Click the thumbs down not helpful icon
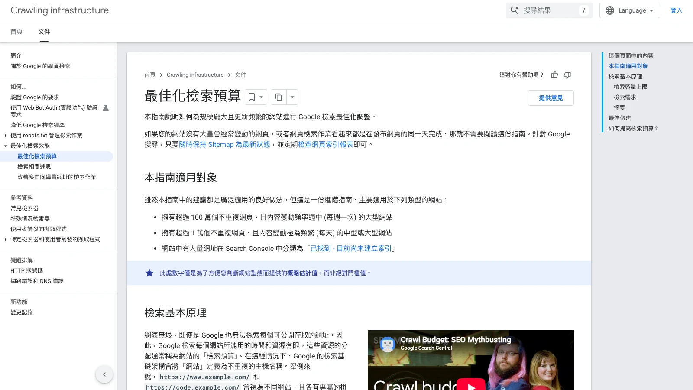Image resolution: width=693 pixels, height=390 pixels. [x=567, y=75]
